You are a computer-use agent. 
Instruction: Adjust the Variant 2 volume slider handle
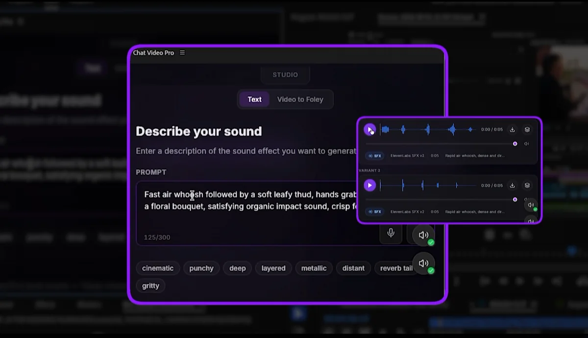pos(515,200)
